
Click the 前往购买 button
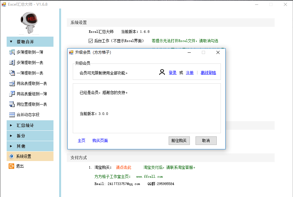pos(179,140)
